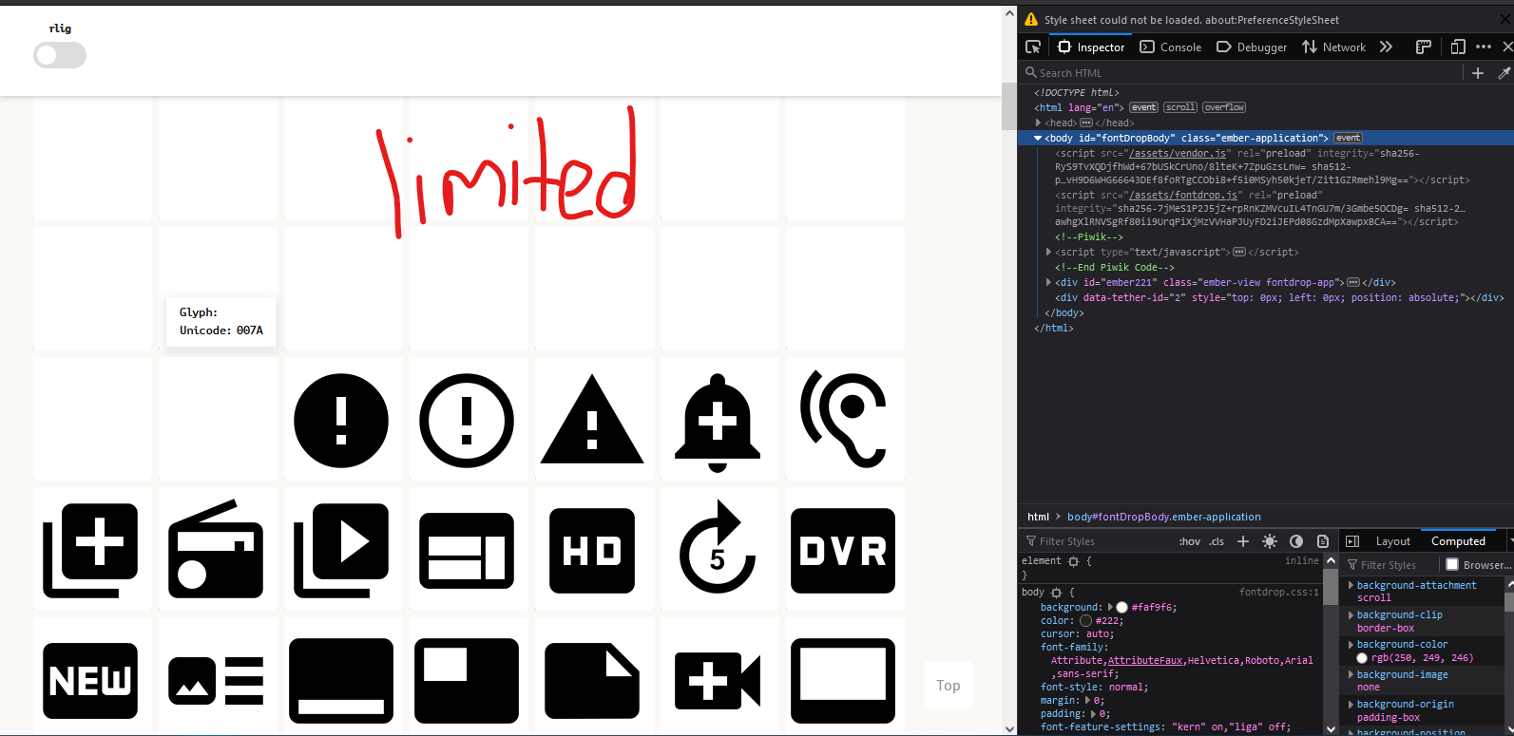
Task: Select the HD glyph
Action: click(592, 551)
